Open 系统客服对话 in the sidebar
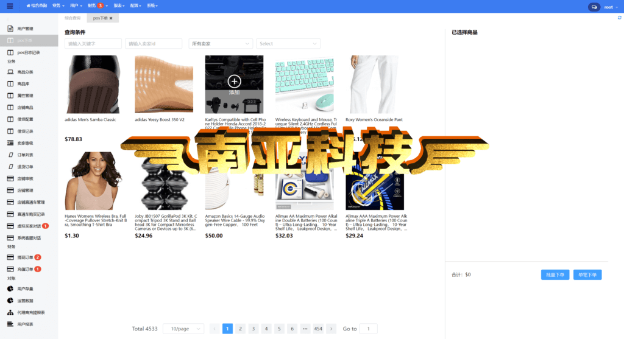 coord(29,237)
